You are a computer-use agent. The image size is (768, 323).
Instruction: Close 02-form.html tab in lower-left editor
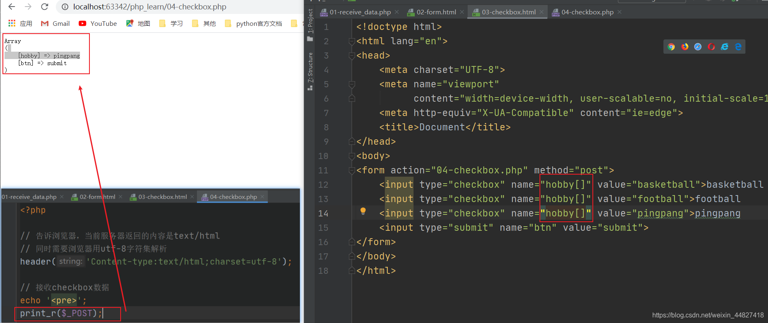pos(121,197)
